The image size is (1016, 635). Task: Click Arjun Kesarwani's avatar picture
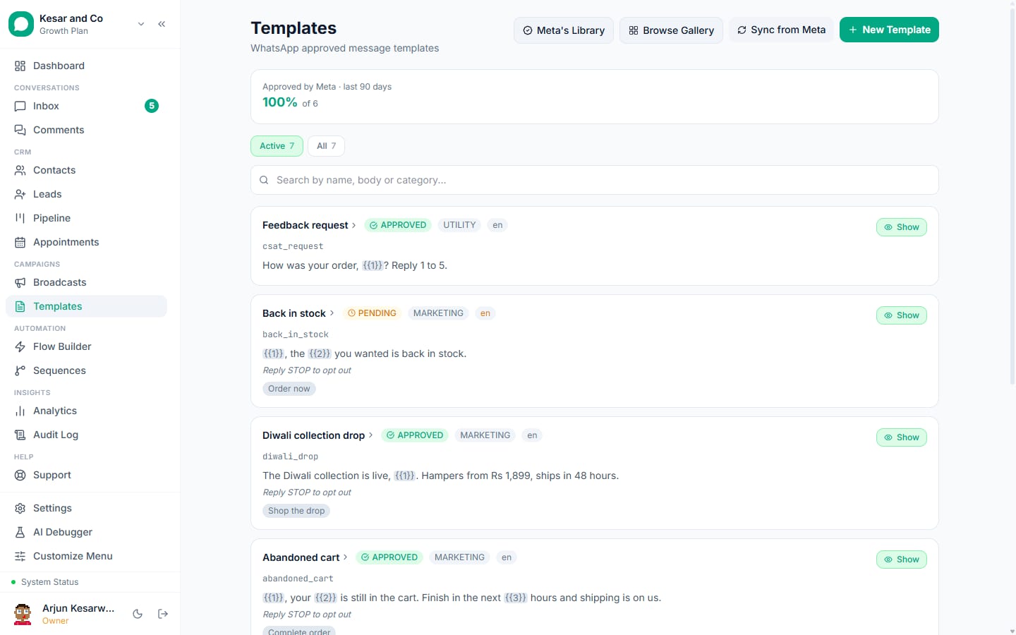click(23, 614)
